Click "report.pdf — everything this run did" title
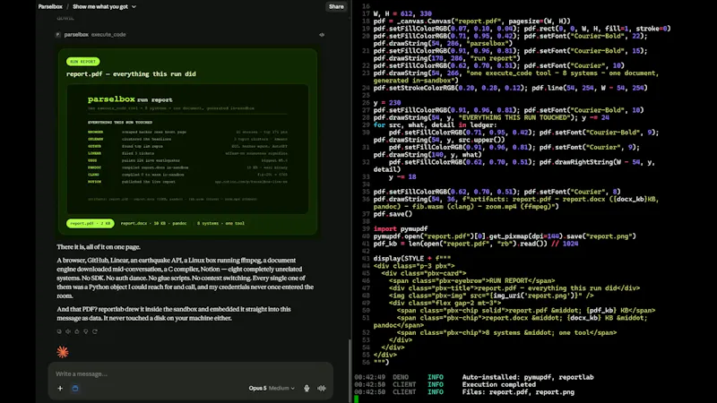Screen dimensions: 717x403 [x=131, y=74]
